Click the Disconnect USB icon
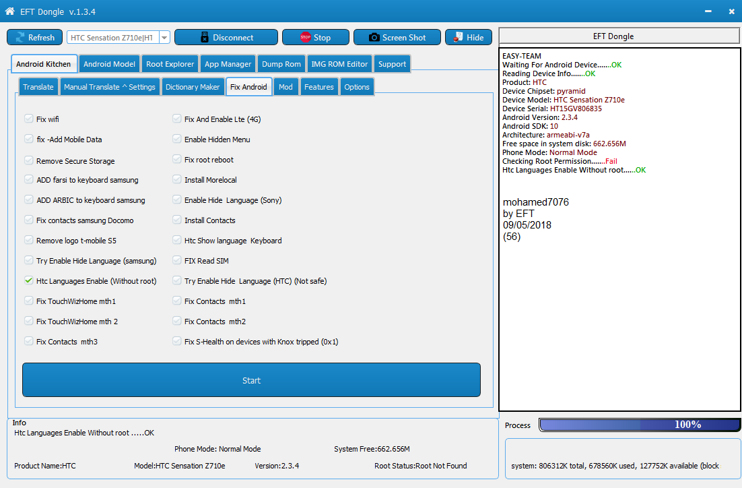The image size is (742, 488). 205,38
